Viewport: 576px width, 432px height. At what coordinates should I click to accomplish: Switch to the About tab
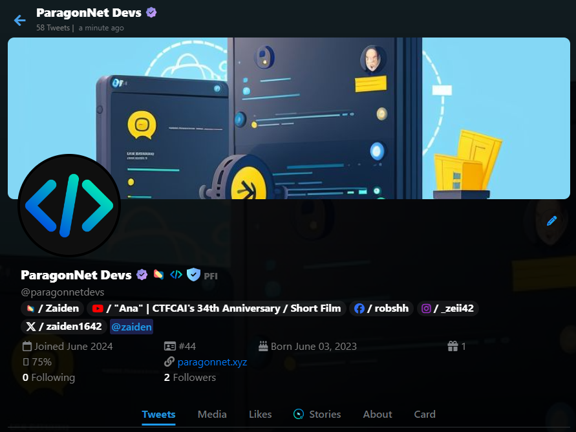(x=378, y=415)
